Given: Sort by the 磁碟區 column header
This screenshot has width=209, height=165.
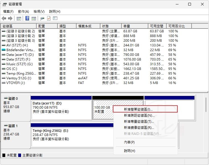Looking at the screenshot, I should pos(19,26).
